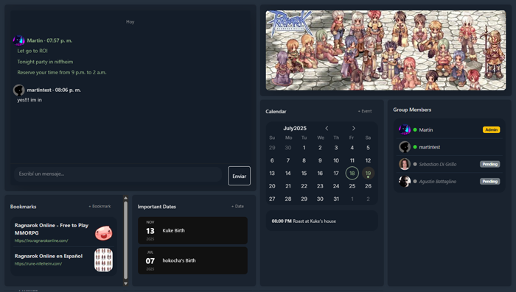Open the rune-nifelheim.com link
The width and height of the screenshot is (516, 292).
tap(38, 264)
